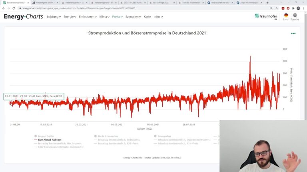Click the chart title Stromproduktion und Börsenstrompreise
This screenshot has height=172, width=307.
pyautogui.click(x=147, y=33)
